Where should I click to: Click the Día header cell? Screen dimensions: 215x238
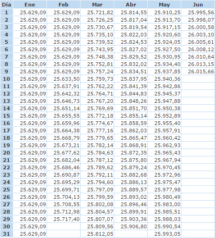[x=6, y=5]
